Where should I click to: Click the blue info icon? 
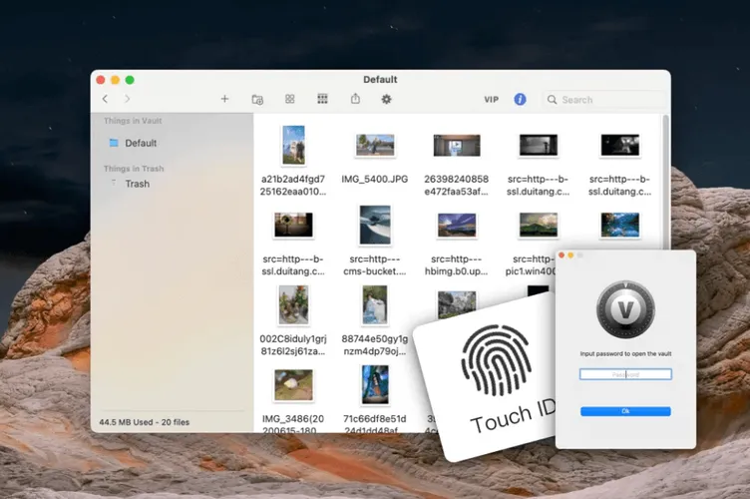[x=520, y=99]
